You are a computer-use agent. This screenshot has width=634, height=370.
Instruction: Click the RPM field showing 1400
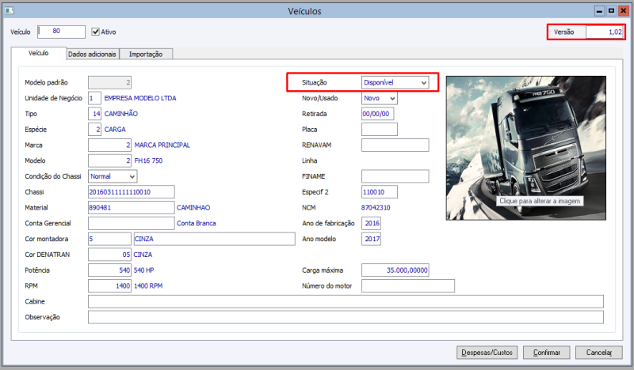click(x=109, y=285)
